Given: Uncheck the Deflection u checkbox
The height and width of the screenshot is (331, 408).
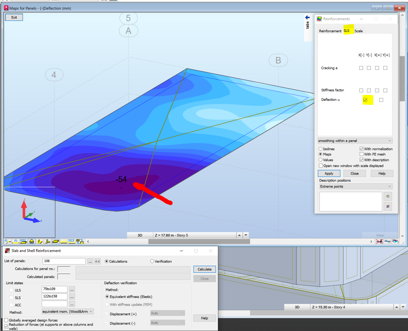Looking at the screenshot, I should [365, 100].
